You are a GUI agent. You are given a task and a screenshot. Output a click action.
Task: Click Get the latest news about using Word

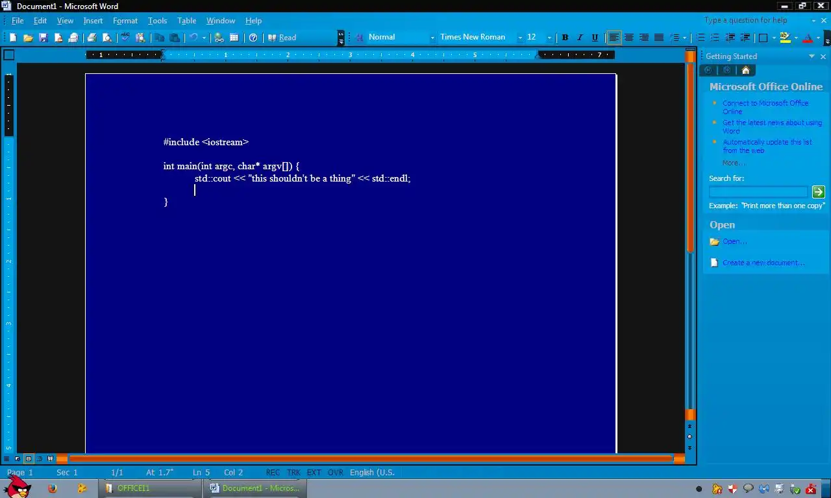(x=772, y=126)
